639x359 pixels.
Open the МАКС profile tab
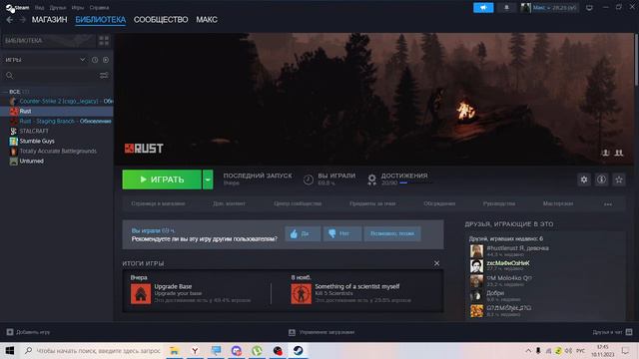207,20
